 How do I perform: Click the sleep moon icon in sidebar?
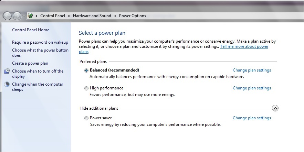[x=7, y=84]
